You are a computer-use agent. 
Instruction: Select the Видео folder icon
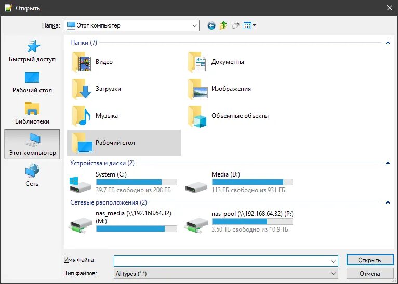pyautogui.click(x=81, y=62)
